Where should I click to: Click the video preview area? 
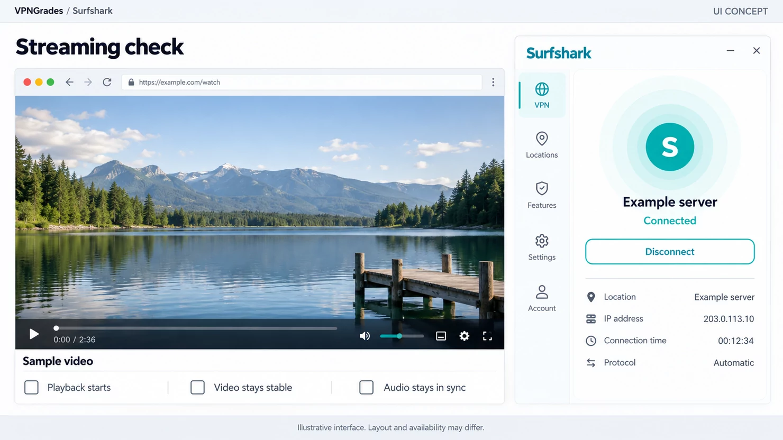click(x=259, y=207)
